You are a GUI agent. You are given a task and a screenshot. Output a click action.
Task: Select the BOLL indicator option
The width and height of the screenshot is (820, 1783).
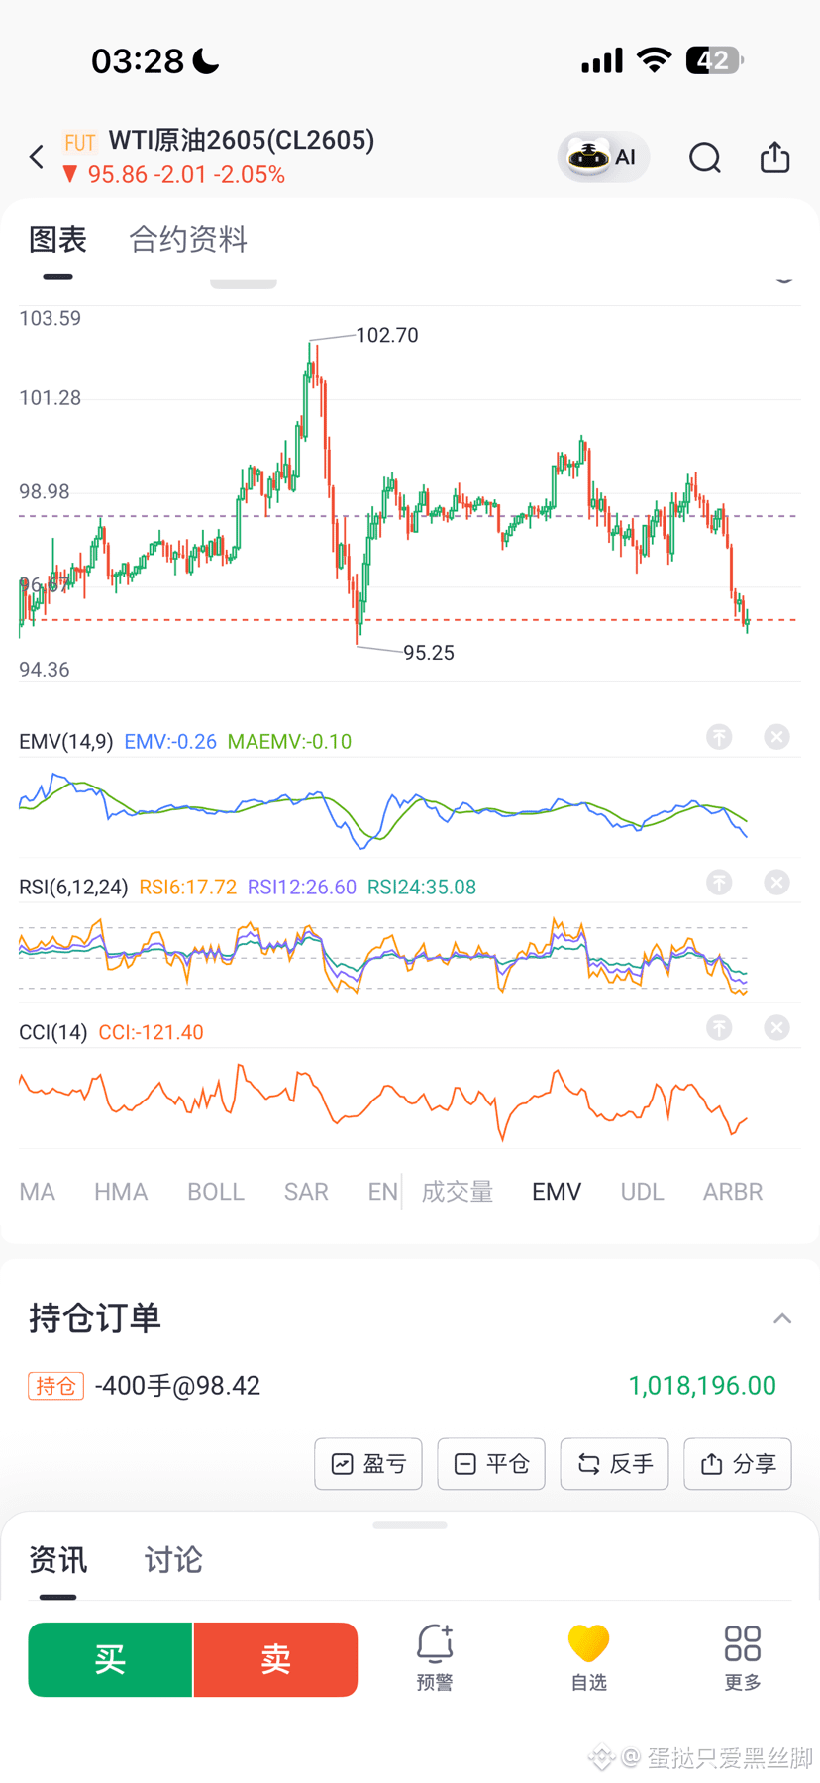pyautogui.click(x=216, y=1192)
